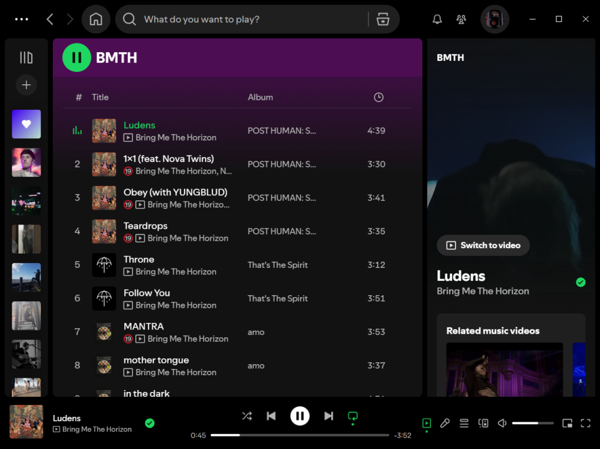The image size is (600, 449).
Task: Open the 'amo' album on MANTRA row
Action: click(x=256, y=332)
